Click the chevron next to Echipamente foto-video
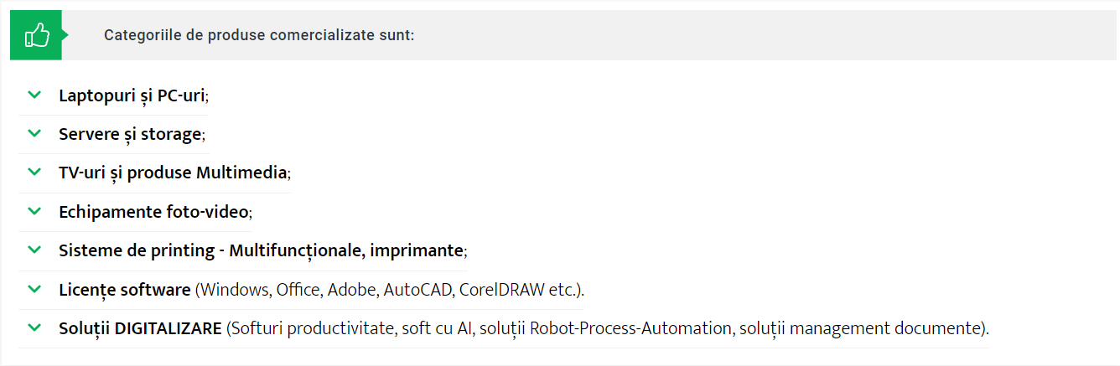Viewport: 1120px width, 366px height. coord(34,211)
